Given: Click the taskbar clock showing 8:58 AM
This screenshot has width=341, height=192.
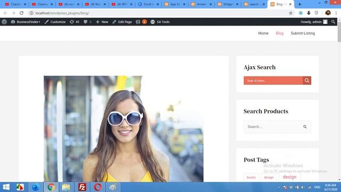Looking at the screenshot, I should point(330,187).
